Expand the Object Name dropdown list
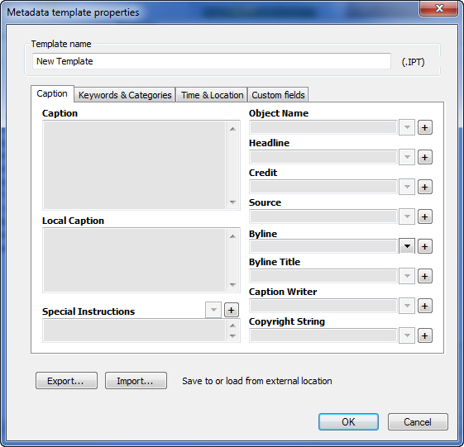Image resolution: width=464 pixels, height=447 pixels. tap(407, 128)
